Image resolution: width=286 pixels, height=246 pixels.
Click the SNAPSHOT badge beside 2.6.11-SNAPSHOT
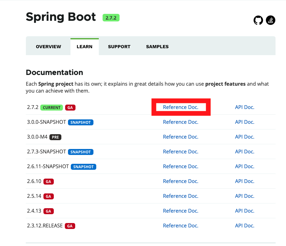pos(83,167)
